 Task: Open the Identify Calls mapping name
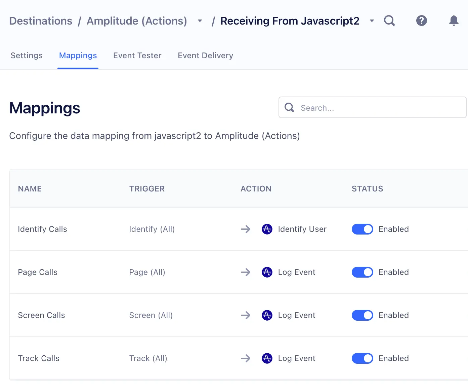42,229
